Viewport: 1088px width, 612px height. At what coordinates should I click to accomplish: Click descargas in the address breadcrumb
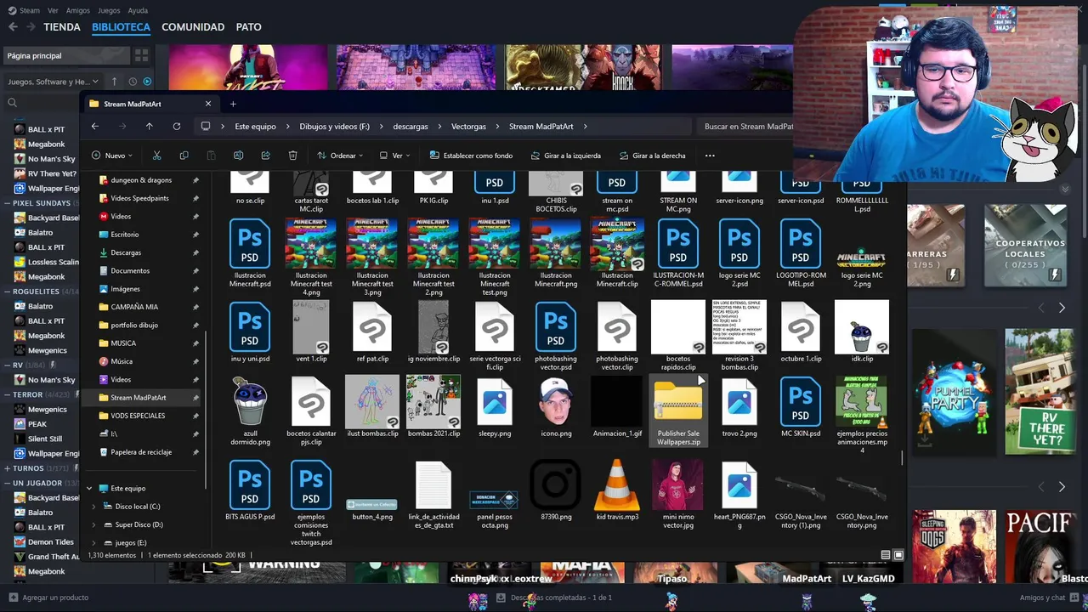point(411,126)
